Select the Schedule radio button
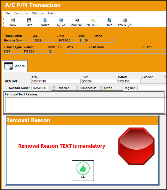The width and height of the screenshot is (167, 190). [x=54, y=88]
